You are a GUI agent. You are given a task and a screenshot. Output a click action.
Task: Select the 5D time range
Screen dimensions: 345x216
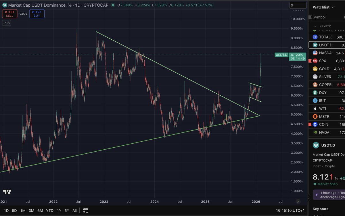click(14, 211)
